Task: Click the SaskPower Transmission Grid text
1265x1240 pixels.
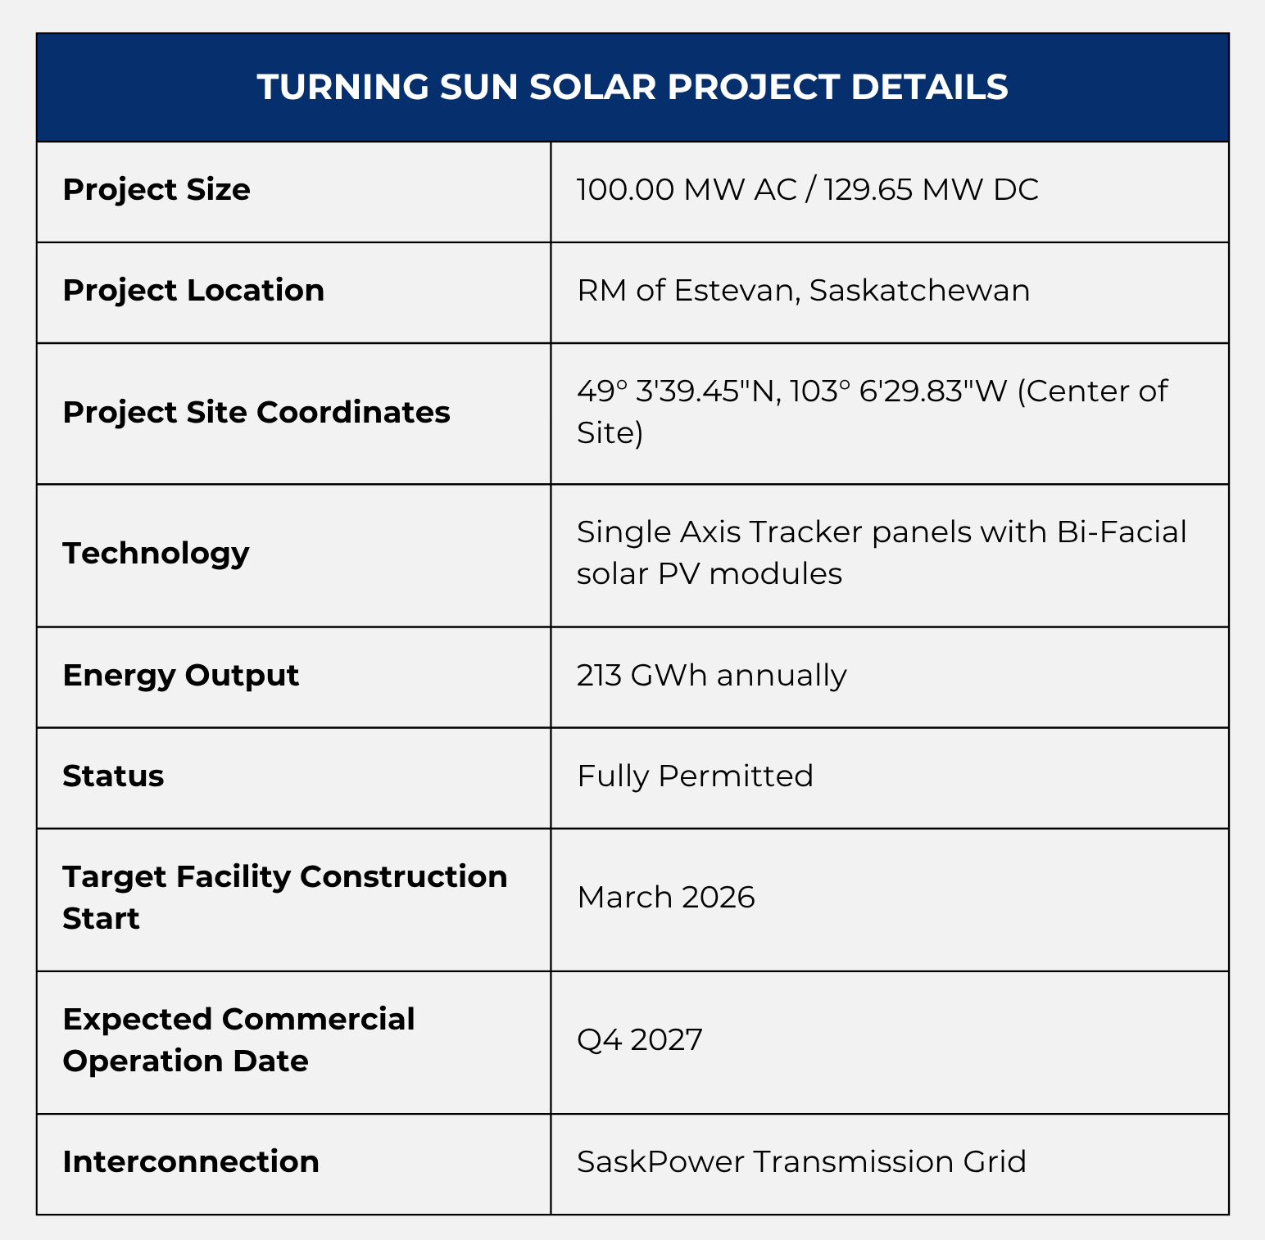Action: [x=801, y=1162]
